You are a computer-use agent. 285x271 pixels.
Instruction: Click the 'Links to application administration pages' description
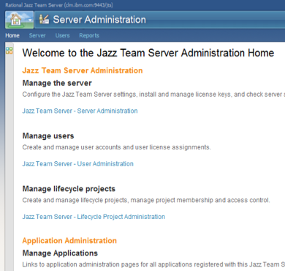153,264
